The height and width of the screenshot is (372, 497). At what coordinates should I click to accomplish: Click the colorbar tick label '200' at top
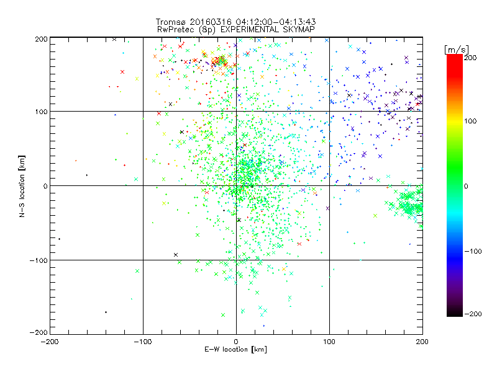(470, 58)
